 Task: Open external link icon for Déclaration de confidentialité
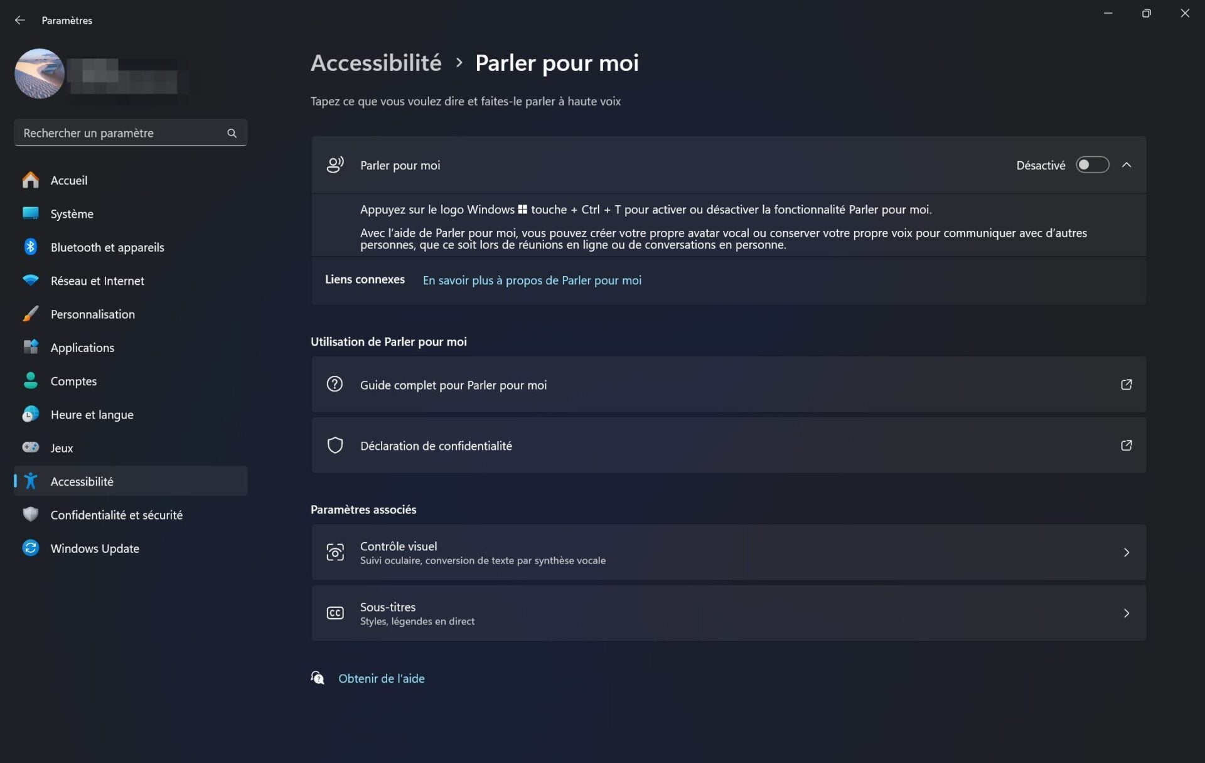click(1127, 446)
